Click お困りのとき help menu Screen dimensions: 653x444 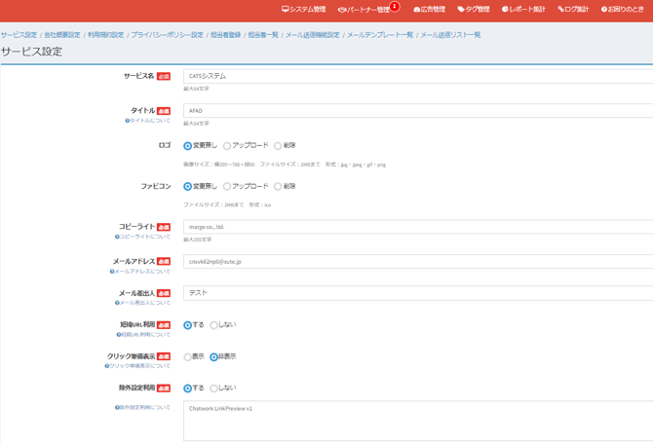[x=624, y=10]
